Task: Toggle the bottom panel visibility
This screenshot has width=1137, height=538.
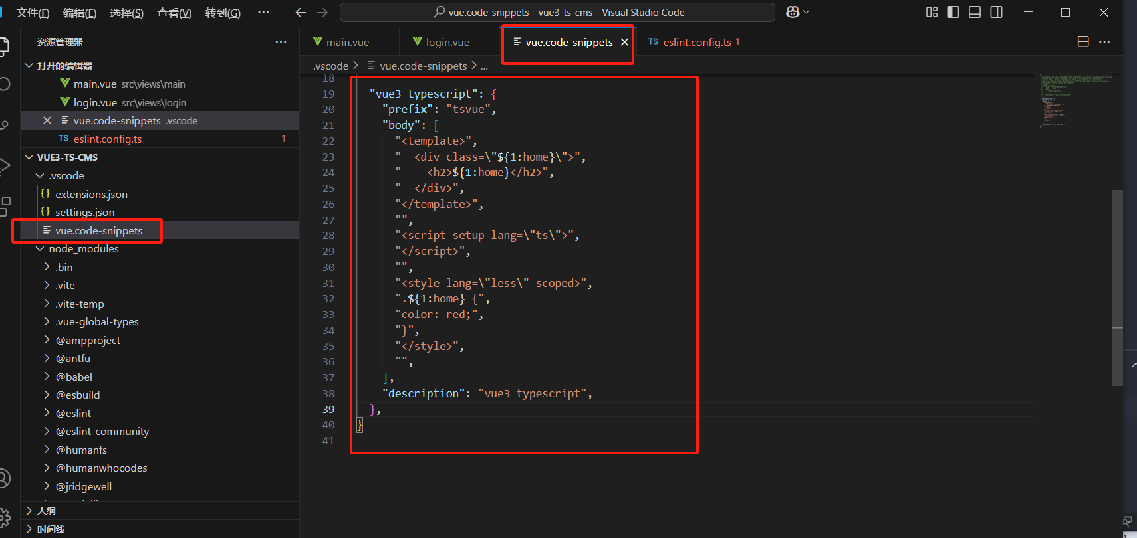Action: 975,12
